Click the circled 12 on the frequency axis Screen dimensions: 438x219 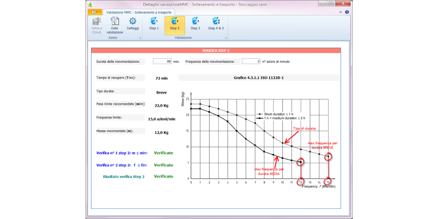coord(301,182)
